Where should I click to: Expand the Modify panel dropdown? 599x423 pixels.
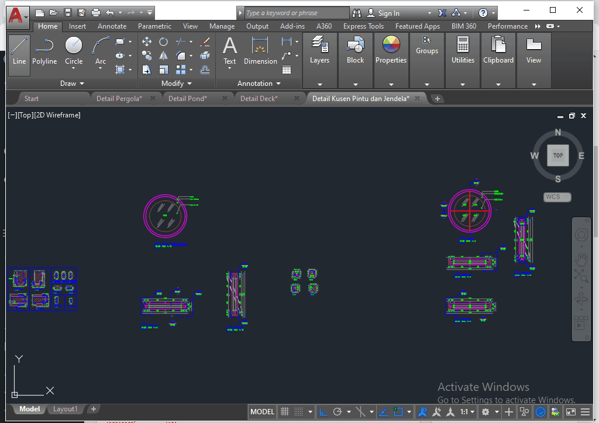(x=177, y=84)
